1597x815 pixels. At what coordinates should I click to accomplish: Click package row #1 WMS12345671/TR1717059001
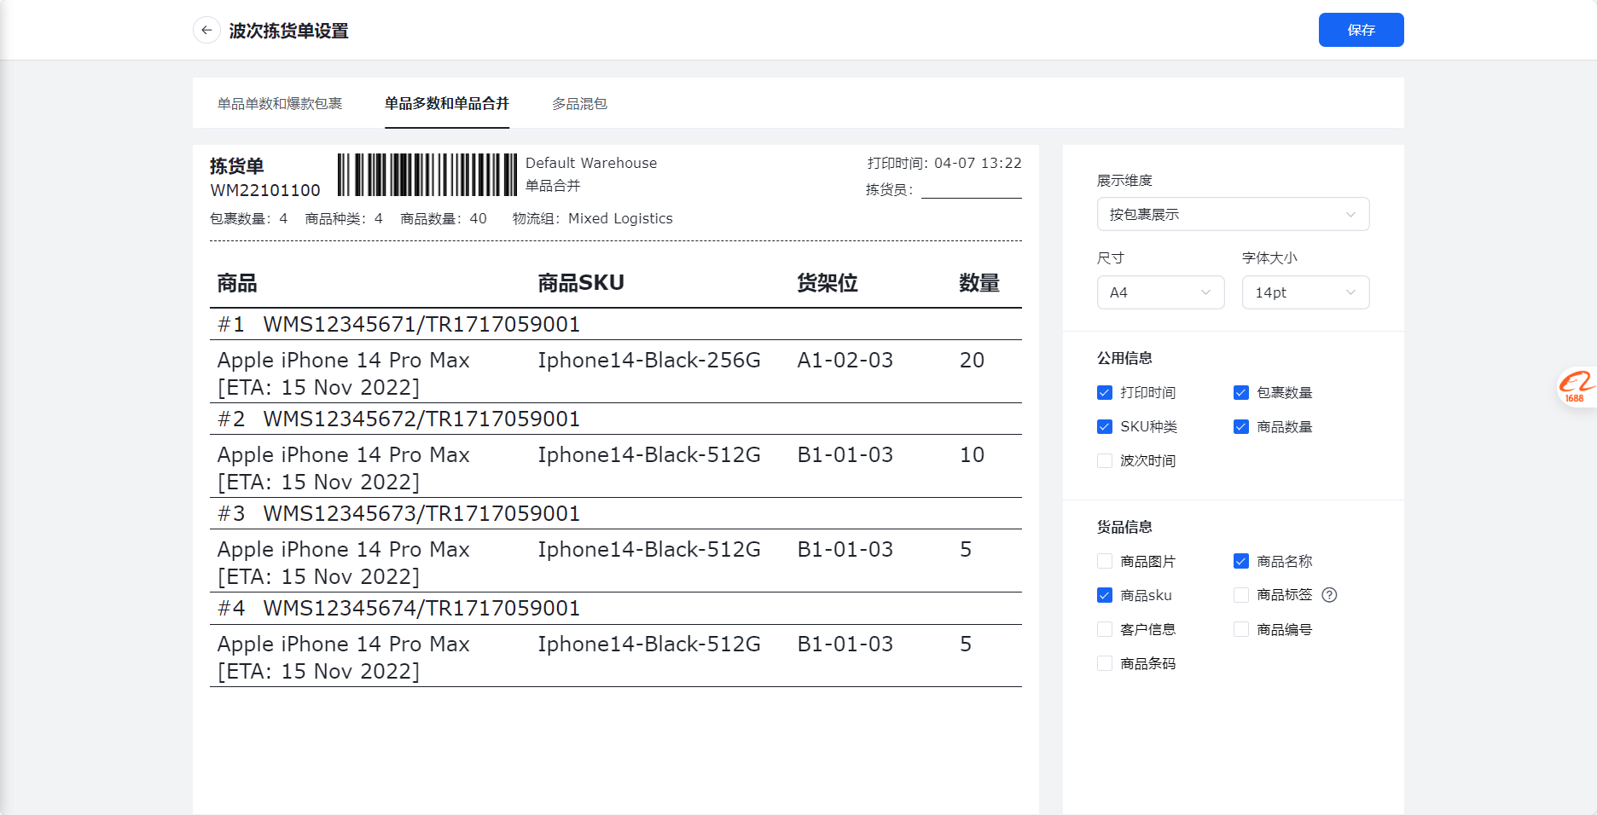616,324
